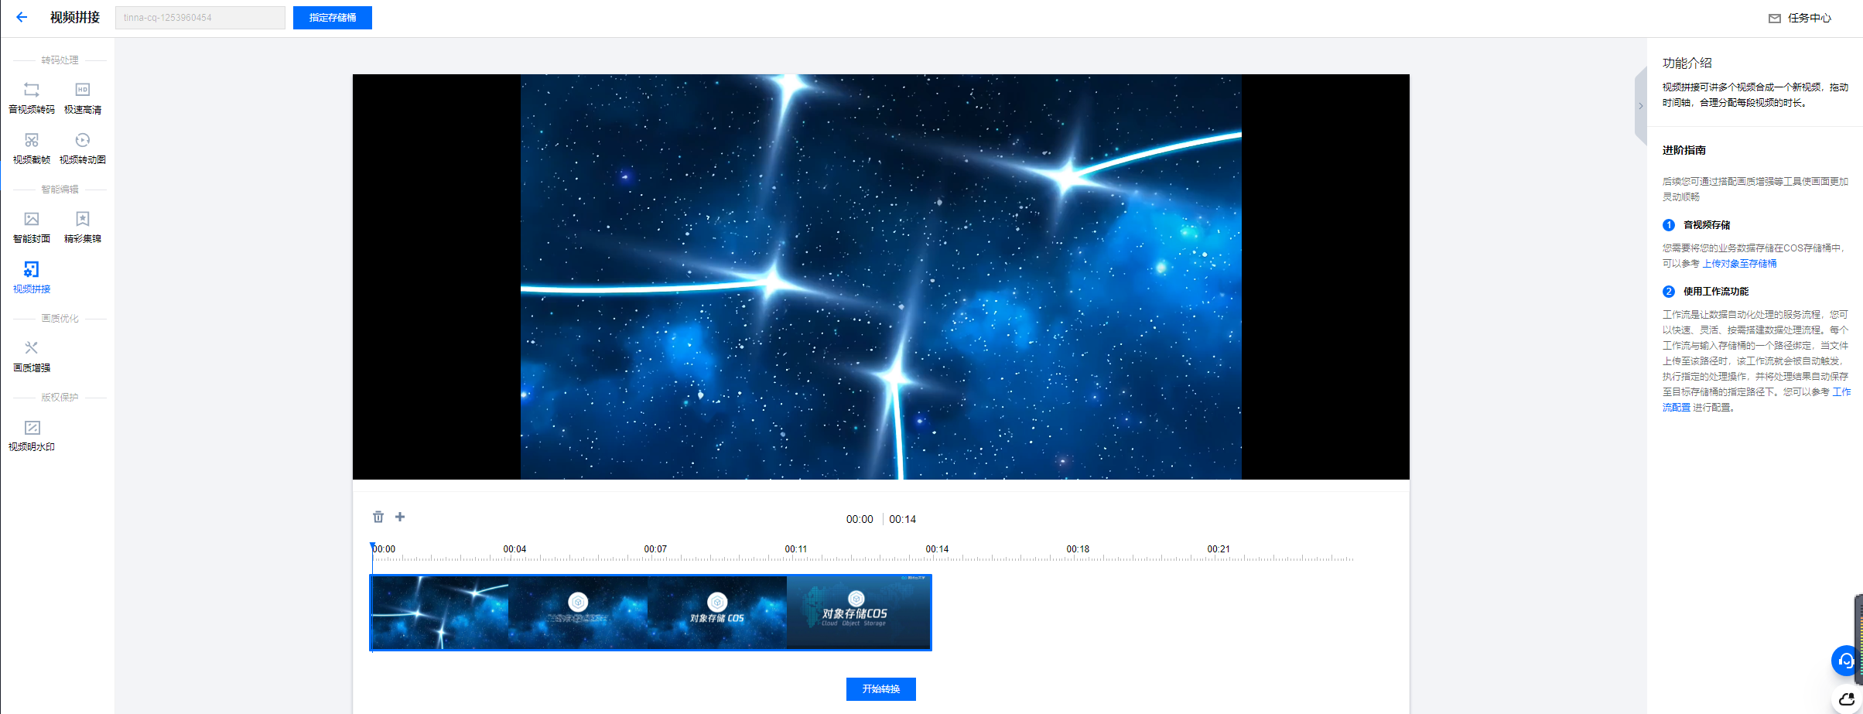Open the 视频明水印 watermark tool

point(32,436)
